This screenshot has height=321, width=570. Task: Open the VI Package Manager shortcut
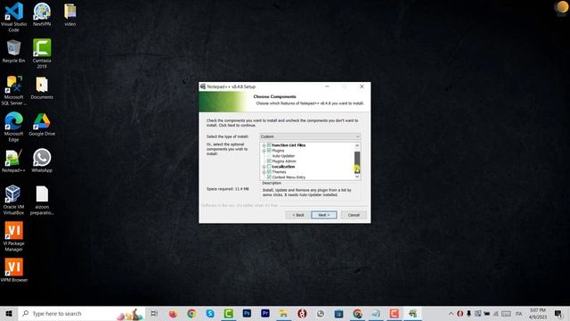coord(14,236)
